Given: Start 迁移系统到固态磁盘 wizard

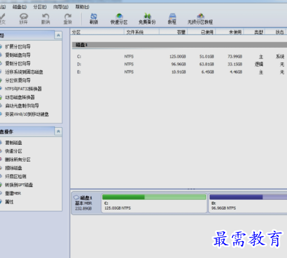Looking at the screenshot, I should (x=24, y=72).
